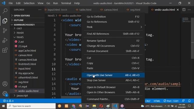The height and width of the screenshot is (109, 194).
Task: Click the html5 breadcrumb segment
Action: [51, 15]
